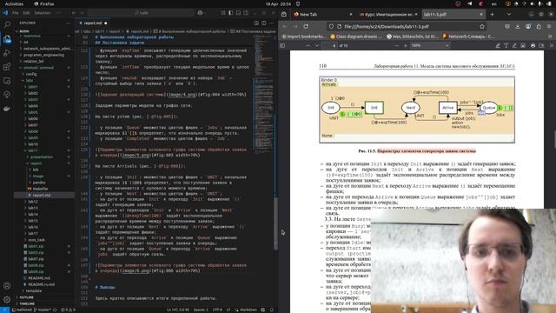Expand lab12 folder in Explorer
The width and height of the screenshot is (556, 313).
[x=33, y=202]
